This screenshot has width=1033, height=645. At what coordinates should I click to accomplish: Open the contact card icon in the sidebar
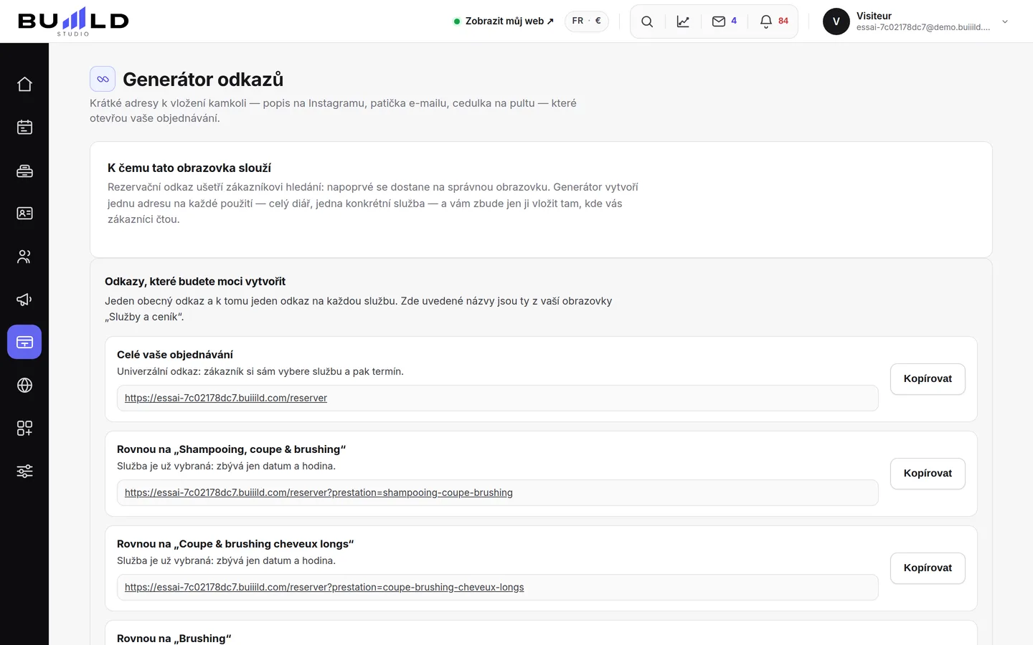point(24,214)
